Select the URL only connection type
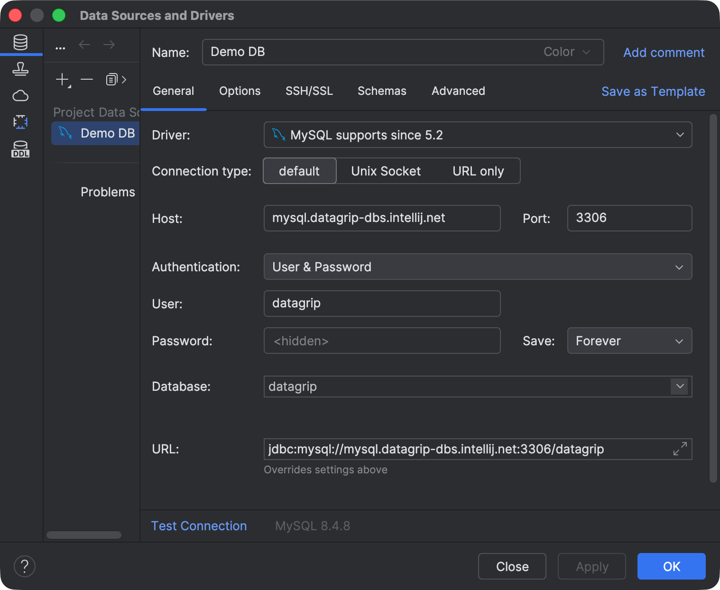Screen dimensions: 720x590 (478, 171)
